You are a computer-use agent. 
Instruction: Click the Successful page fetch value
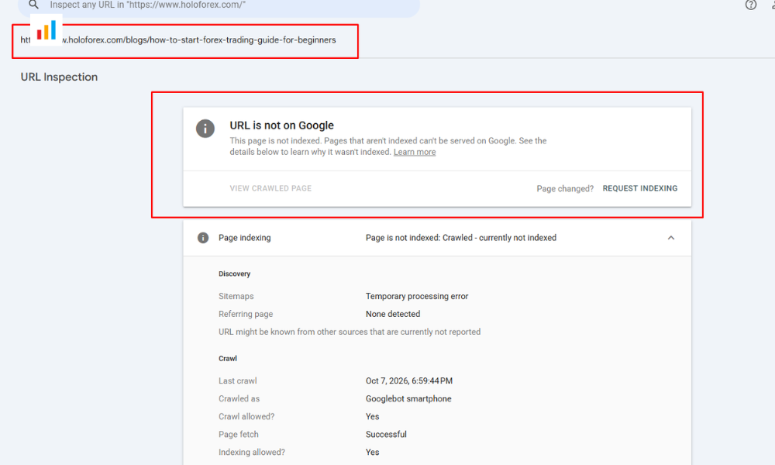[386, 434]
